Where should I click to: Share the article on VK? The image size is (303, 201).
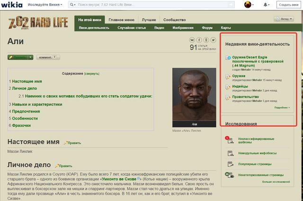click(192, 40)
